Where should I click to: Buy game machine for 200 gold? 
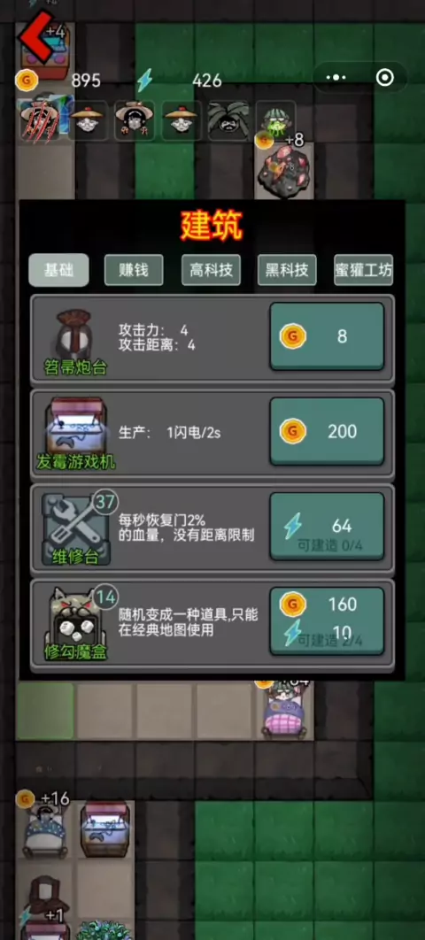(327, 431)
